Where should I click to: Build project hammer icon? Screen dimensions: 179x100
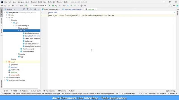(26, 6)
